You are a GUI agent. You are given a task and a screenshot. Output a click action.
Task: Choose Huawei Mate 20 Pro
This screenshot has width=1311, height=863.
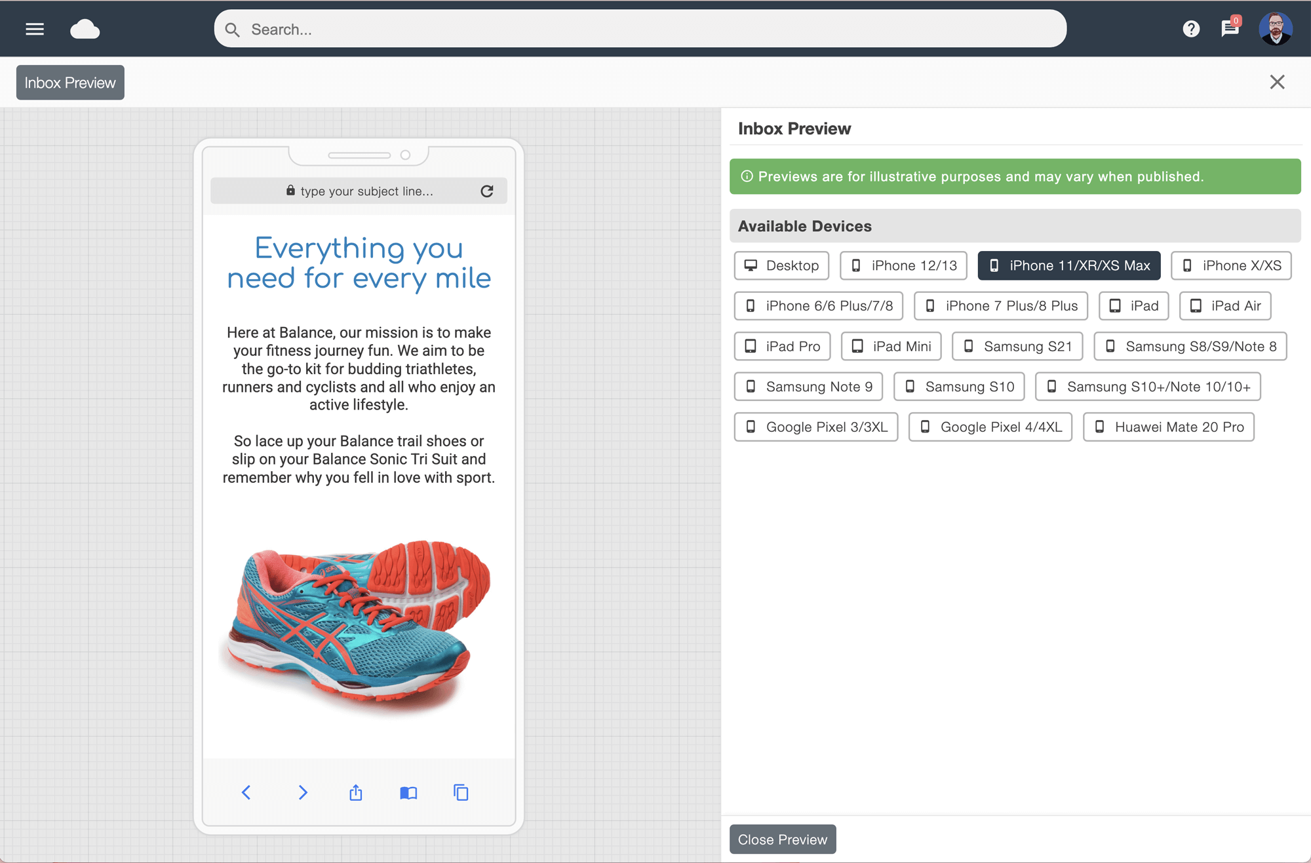pyautogui.click(x=1168, y=427)
